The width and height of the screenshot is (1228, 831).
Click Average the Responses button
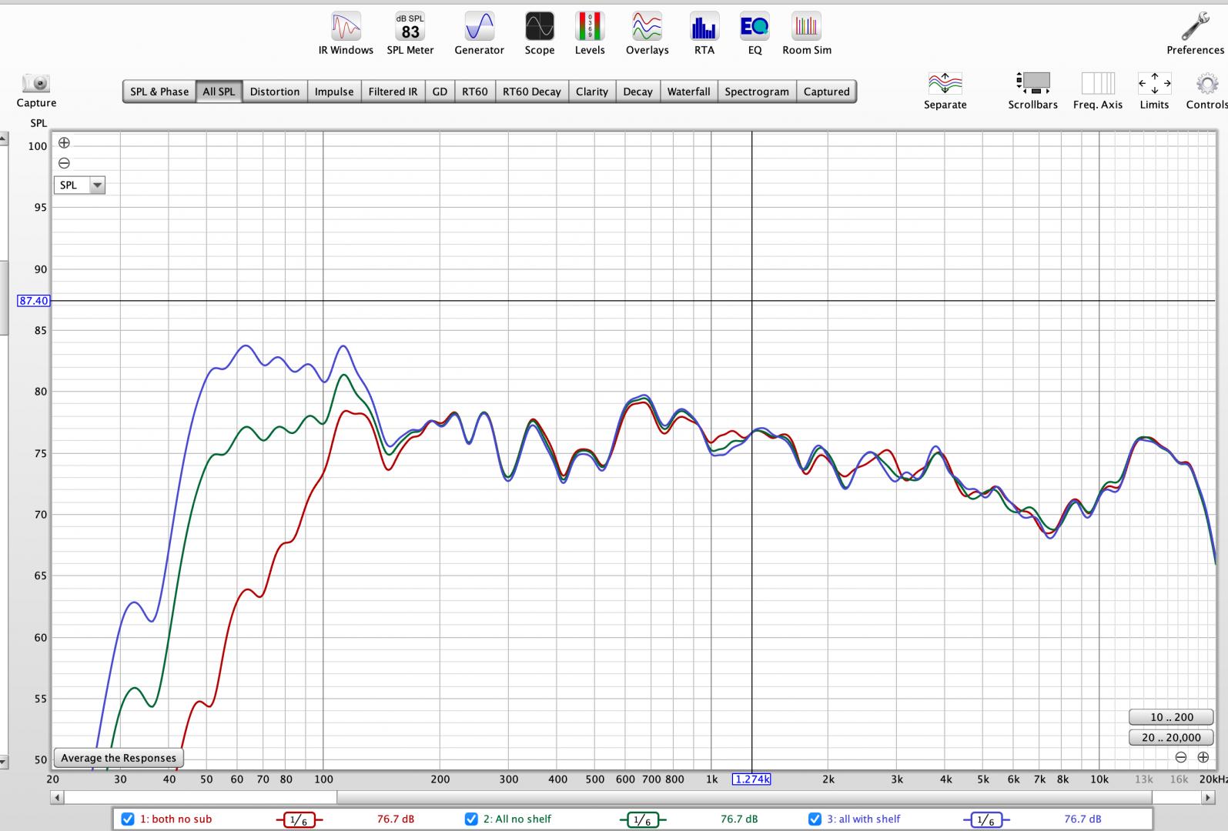click(119, 758)
